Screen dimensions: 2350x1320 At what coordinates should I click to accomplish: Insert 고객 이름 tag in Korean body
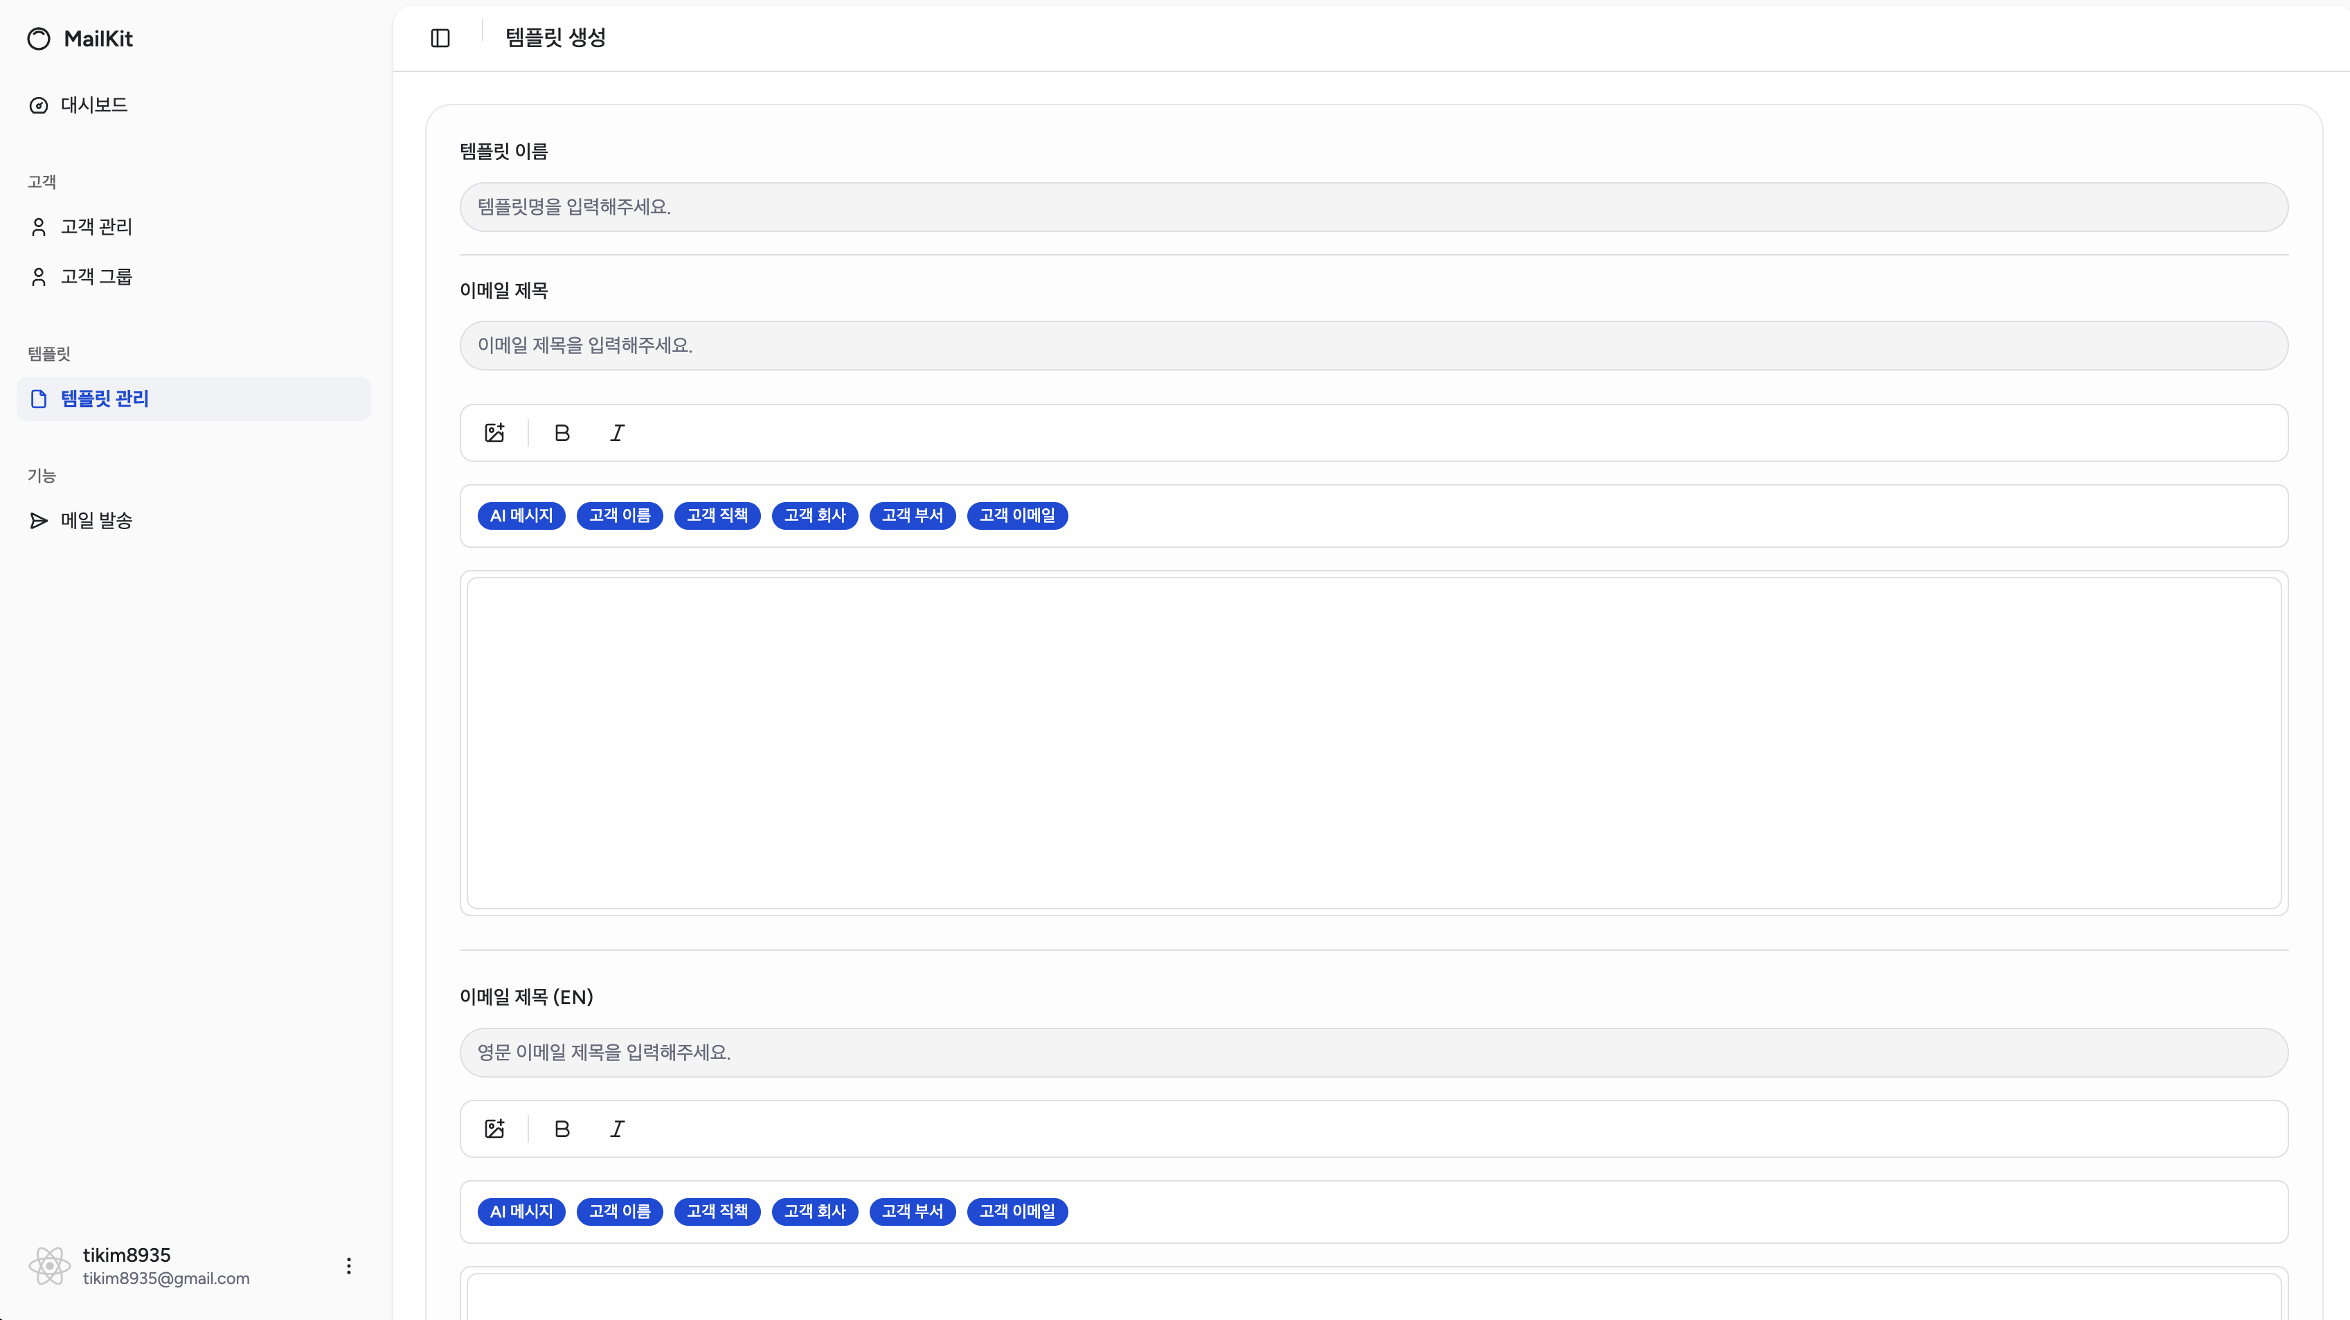click(x=620, y=517)
